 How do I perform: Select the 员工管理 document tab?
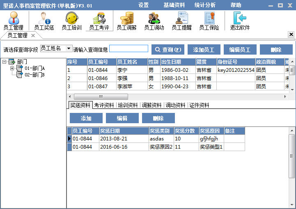click(17, 35)
